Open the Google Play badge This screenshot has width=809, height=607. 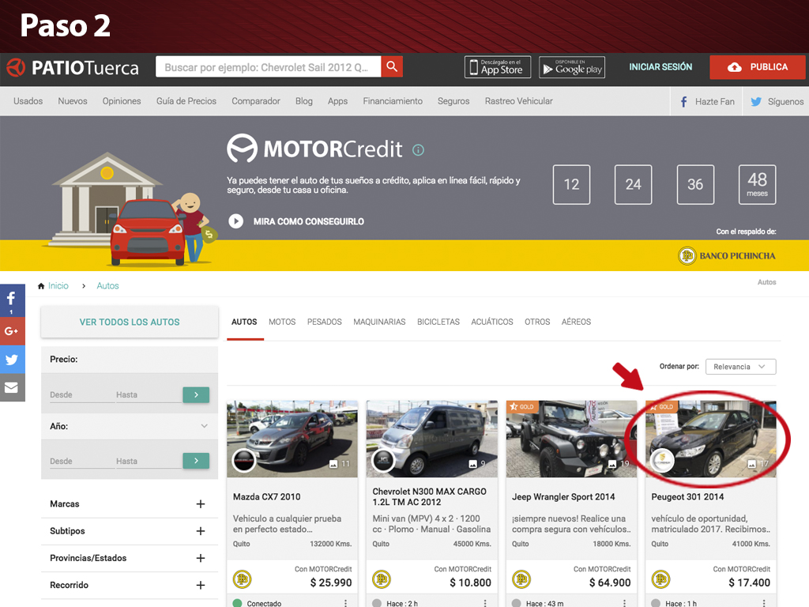point(572,67)
